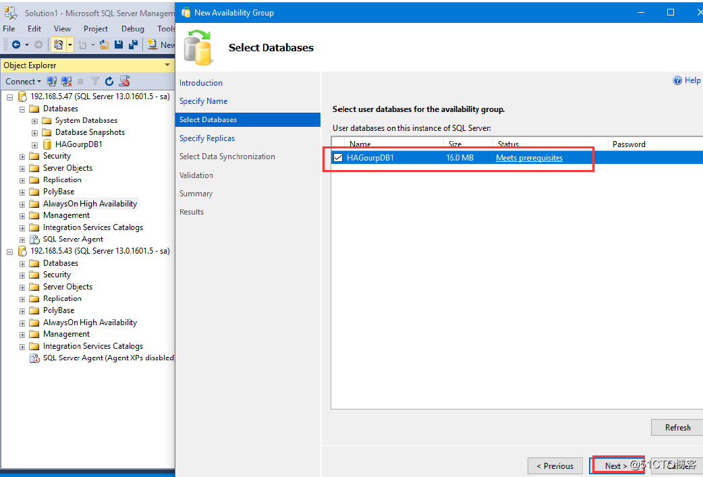Click the disabled SQL Server Agent icon
Viewport: 703px width, 477px height.
[x=34, y=358]
